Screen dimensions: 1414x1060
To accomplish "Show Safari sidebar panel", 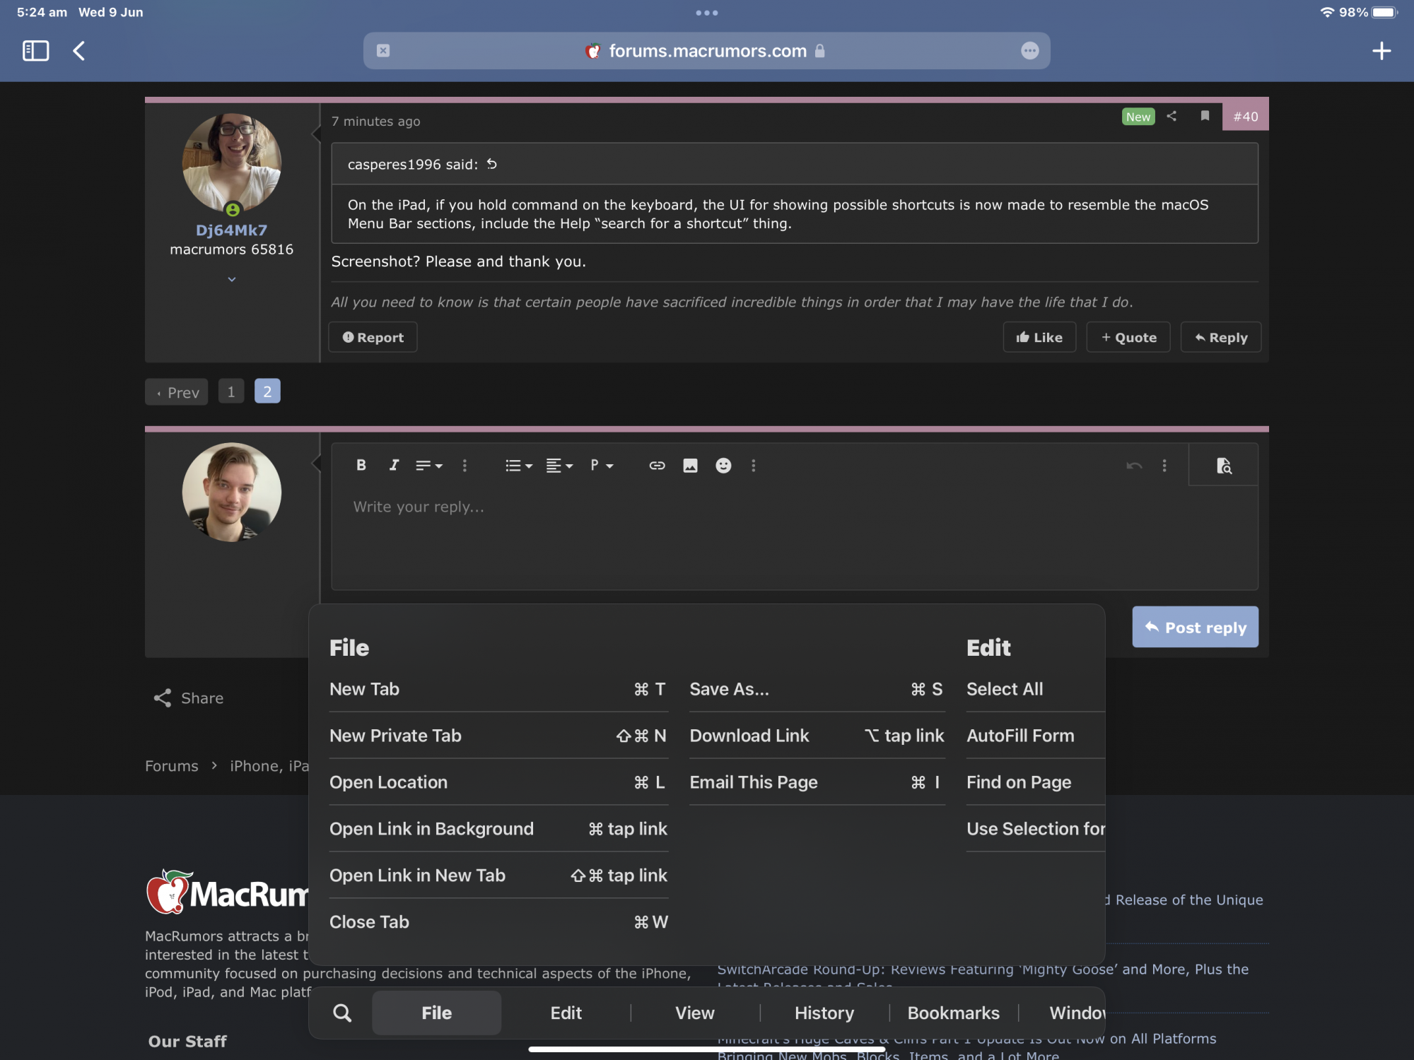I will click(x=35, y=51).
